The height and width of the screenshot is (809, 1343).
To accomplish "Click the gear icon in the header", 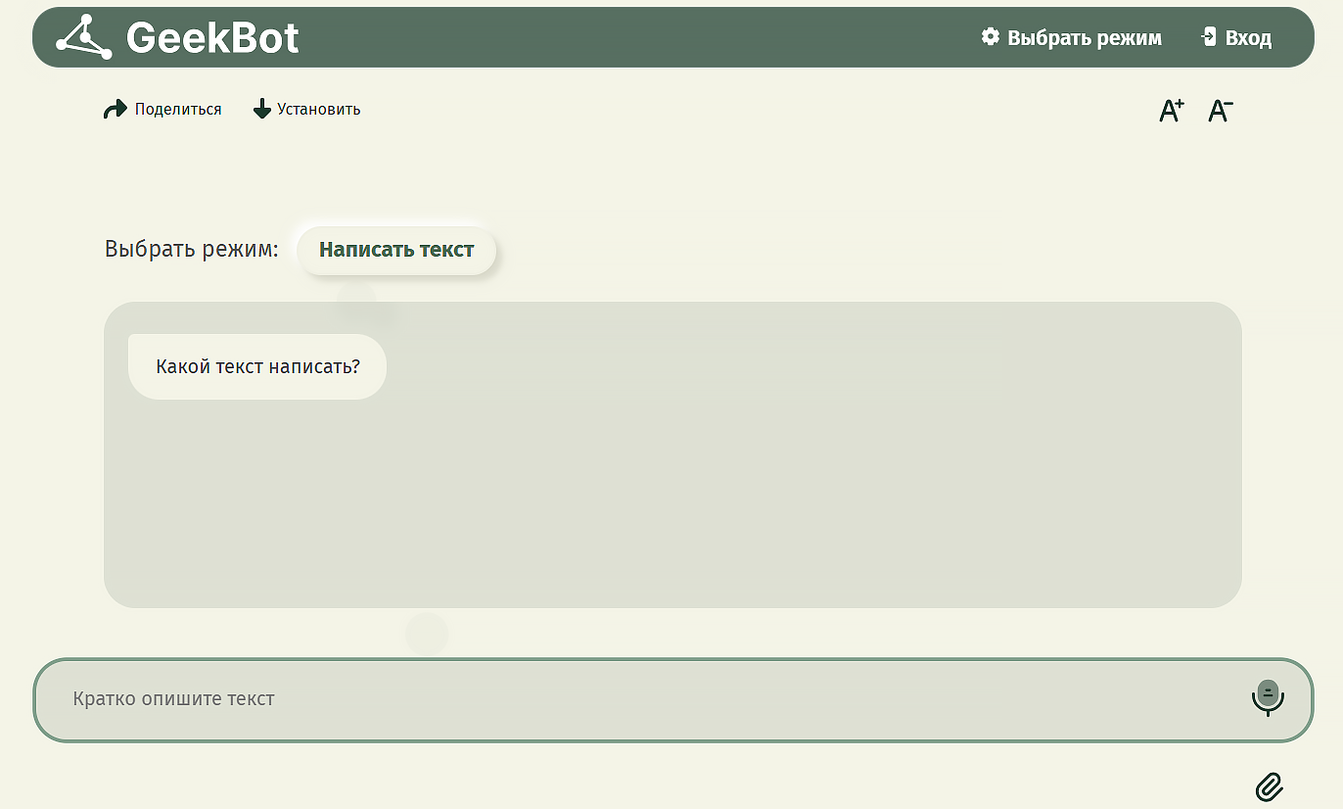I will (x=991, y=37).
